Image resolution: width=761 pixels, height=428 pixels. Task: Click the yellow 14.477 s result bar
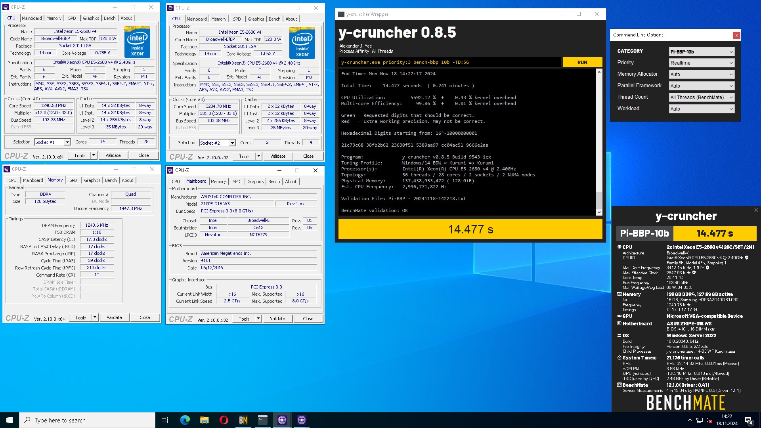coord(470,229)
